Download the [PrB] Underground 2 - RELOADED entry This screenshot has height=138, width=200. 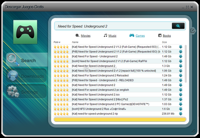click(x=181, y=80)
